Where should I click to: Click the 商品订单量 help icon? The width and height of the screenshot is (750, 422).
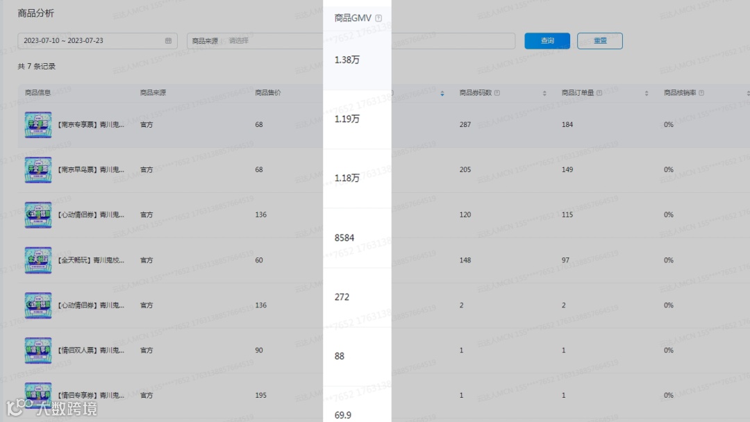click(599, 93)
